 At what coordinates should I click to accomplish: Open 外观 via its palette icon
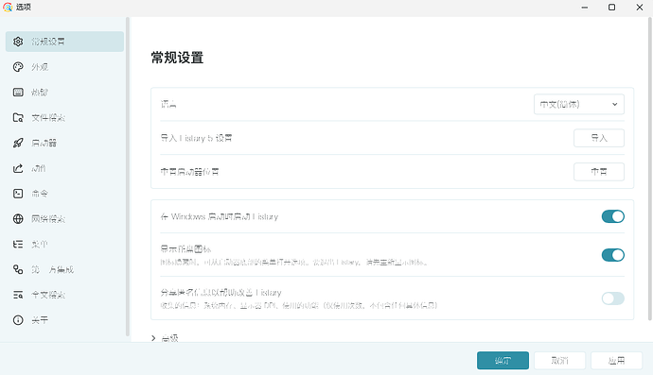[18, 67]
